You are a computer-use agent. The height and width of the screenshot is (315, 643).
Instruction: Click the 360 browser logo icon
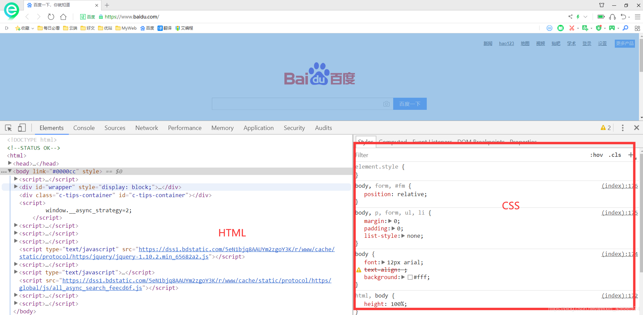11,11
